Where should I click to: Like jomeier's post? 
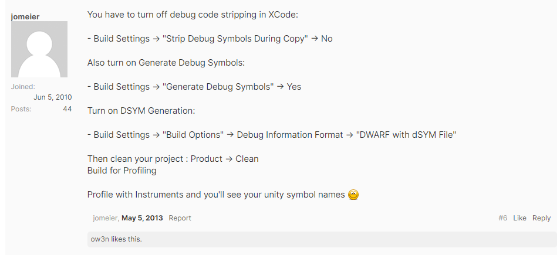(519, 218)
